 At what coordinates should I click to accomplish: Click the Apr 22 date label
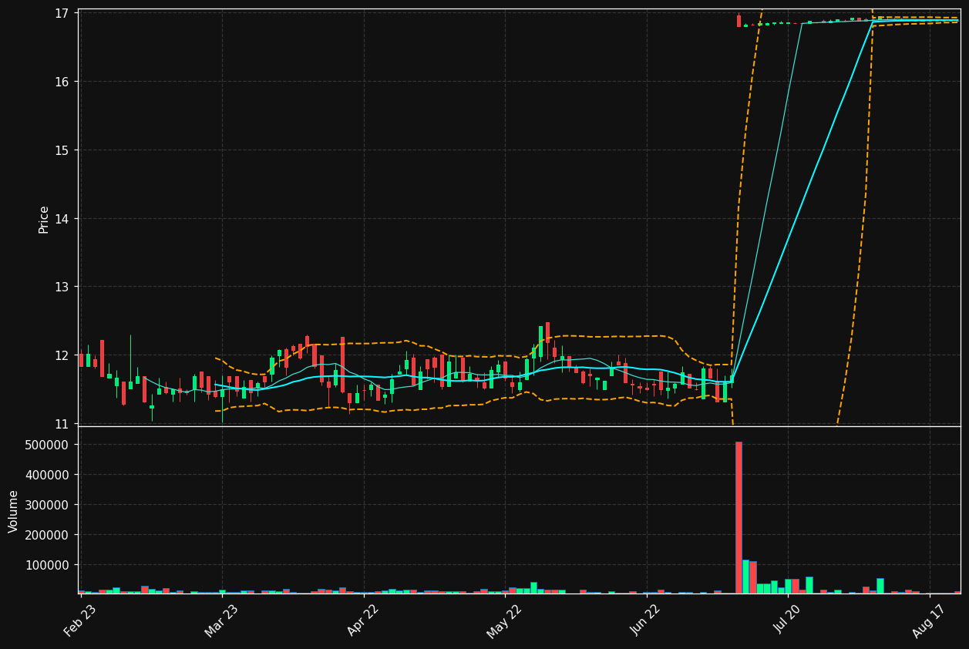click(x=363, y=620)
